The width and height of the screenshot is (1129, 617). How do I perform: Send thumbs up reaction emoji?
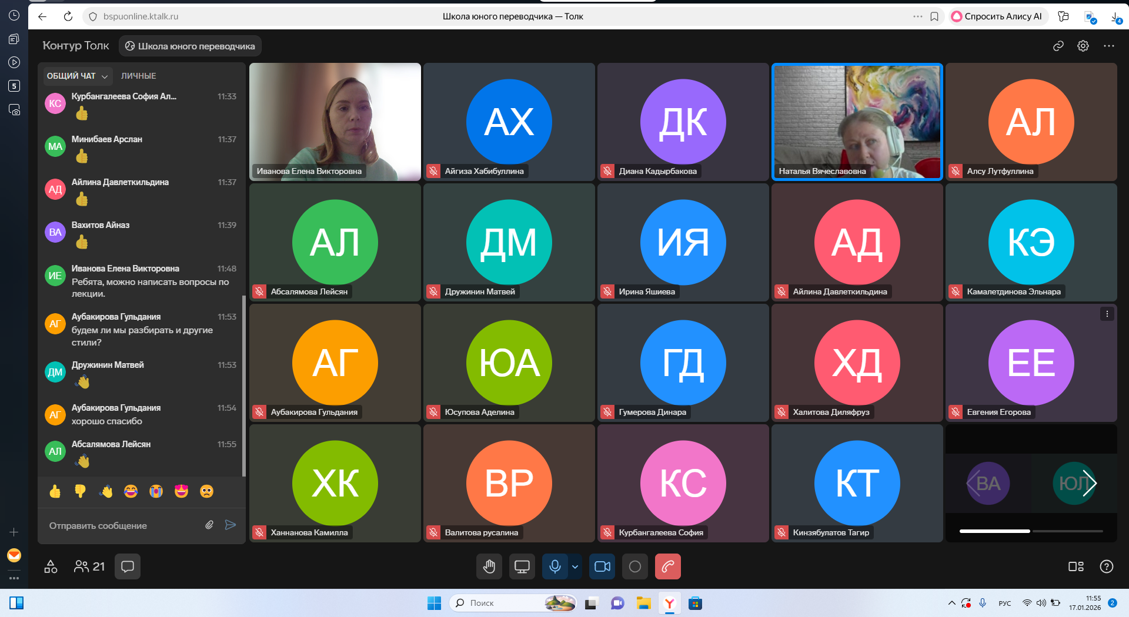click(x=55, y=491)
